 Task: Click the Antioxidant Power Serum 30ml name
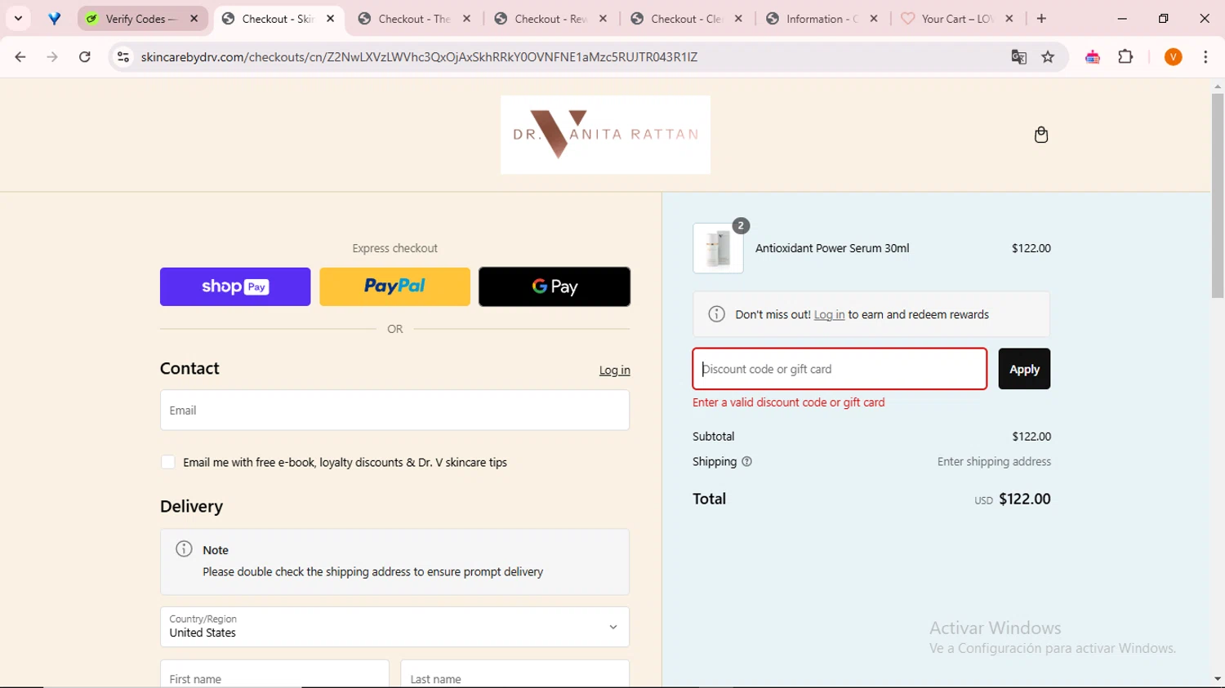pos(831,248)
